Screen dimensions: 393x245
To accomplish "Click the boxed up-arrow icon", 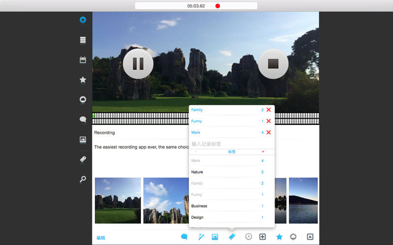I will tap(310, 237).
